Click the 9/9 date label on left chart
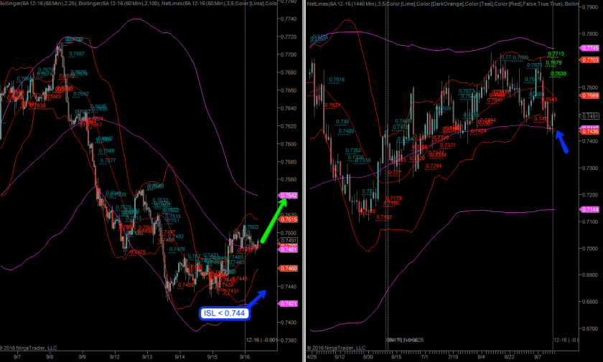This screenshot has width=603, height=362. pos(82,357)
